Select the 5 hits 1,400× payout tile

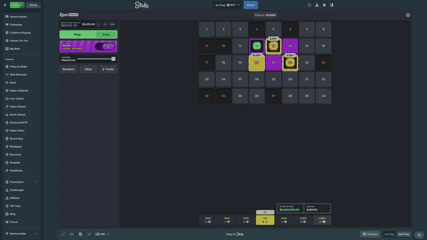pyautogui.click(x=303, y=220)
